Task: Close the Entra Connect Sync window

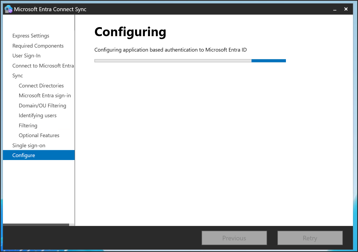Action: 346,9
